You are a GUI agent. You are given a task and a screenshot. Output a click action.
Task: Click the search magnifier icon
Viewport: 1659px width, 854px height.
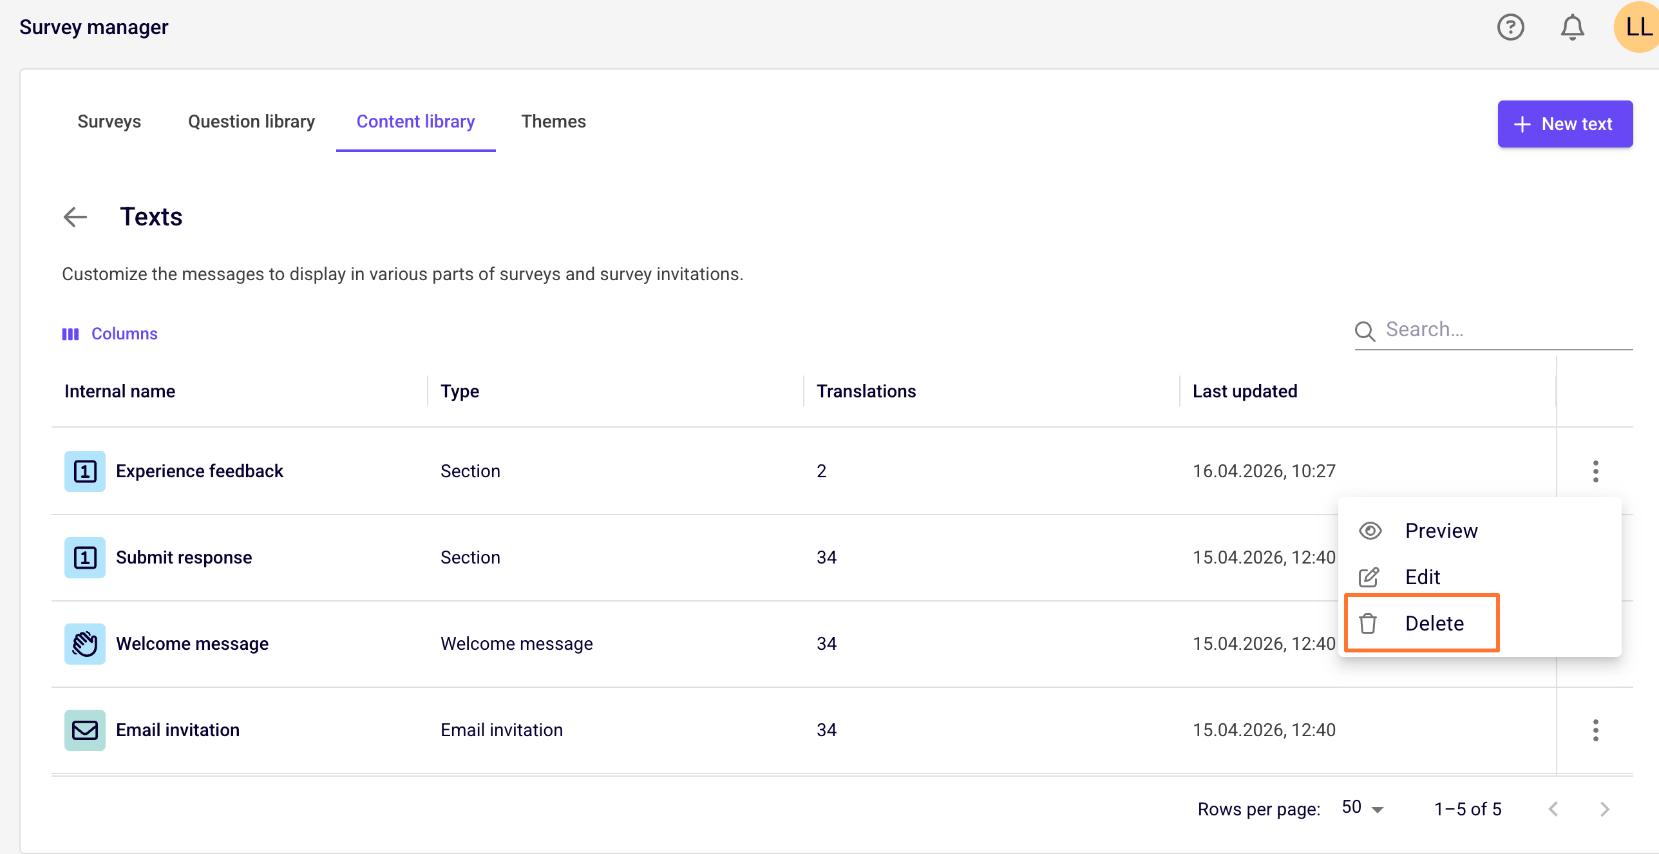click(x=1365, y=331)
